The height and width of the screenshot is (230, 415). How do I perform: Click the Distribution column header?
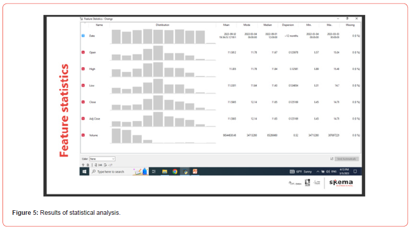click(163, 25)
